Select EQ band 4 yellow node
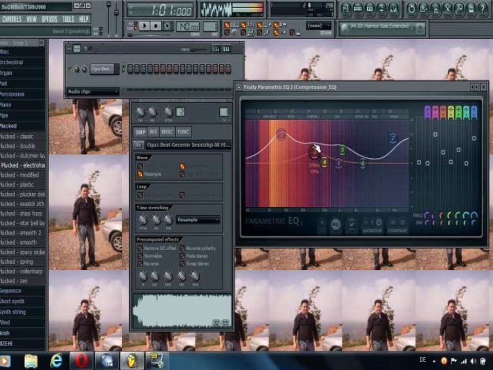The image size is (493, 370). click(x=325, y=162)
